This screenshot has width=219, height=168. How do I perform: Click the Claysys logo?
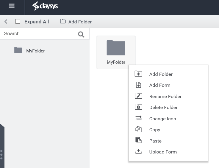45,6
